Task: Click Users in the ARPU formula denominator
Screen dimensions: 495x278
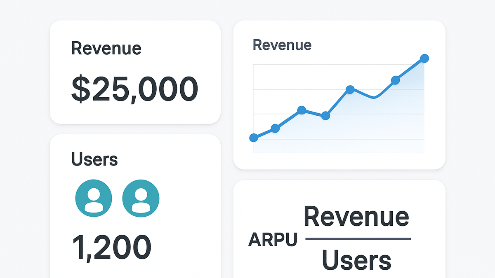Action: tap(356, 260)
